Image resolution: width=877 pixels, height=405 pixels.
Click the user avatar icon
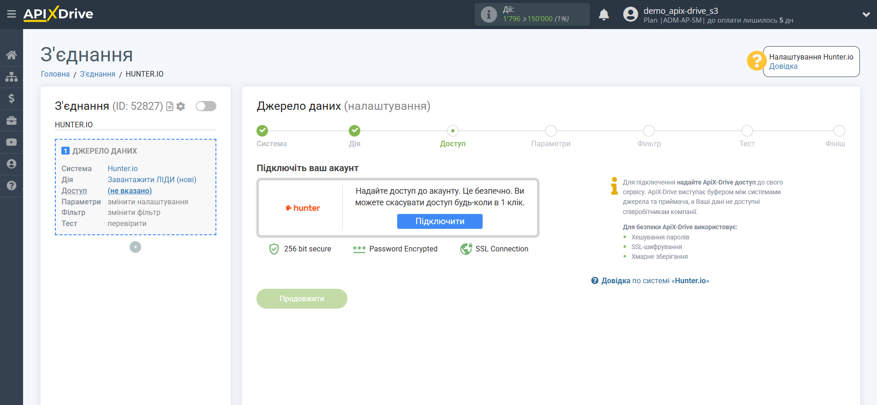click(x=630, y=14)
